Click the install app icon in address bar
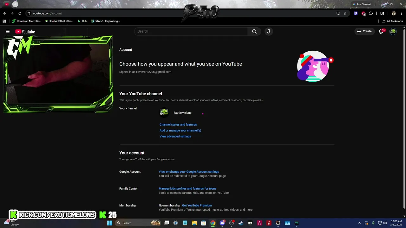Viewport: 406px width, 228px height. [x=338, y=13]
